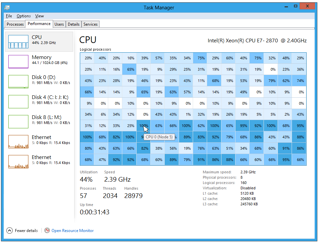
Task: Switch to the Services tab
Action: pos(90,24)
